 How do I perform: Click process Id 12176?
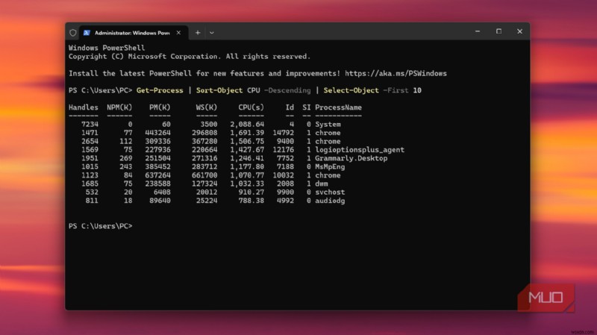point(284,150)
